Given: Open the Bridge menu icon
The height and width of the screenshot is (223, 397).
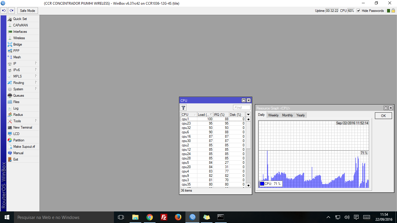Looking at the screenshot, I should pyautogui.click(x=10, y=44).
